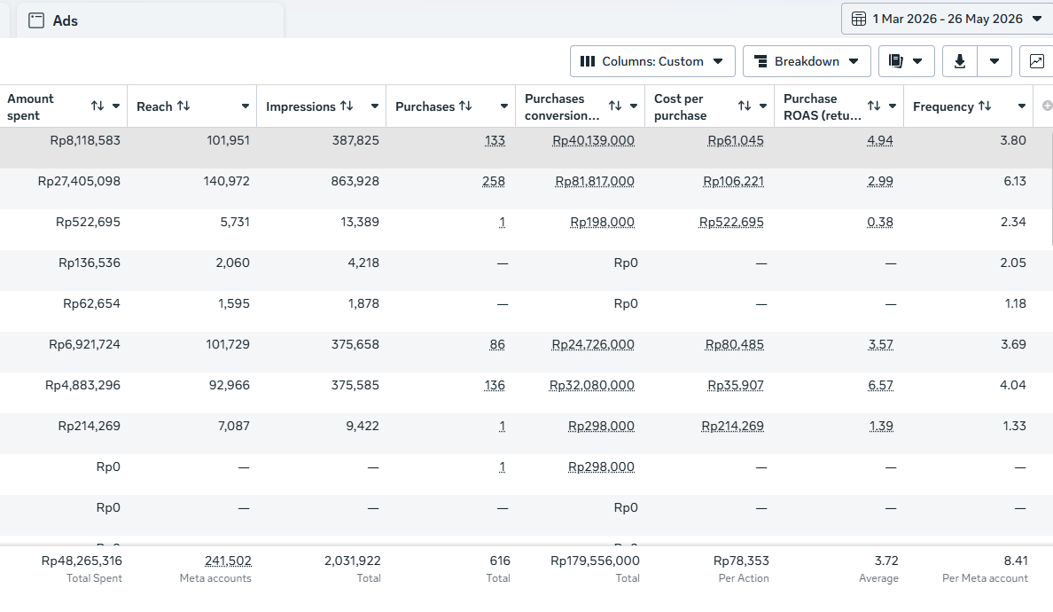Viewport: 1053px width, 612px height.
Task: Sort Purchases column arrows icon
Action: pos(465,106)
